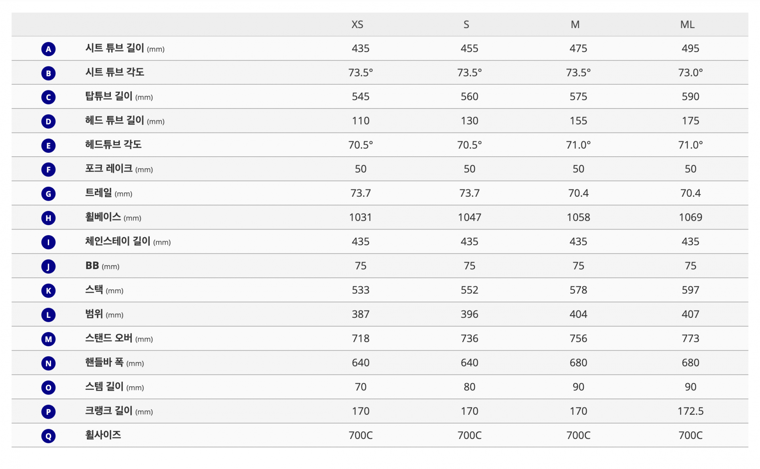Click the P badge for 크랭크 길이
The image size is (760, 469).
pyautogui.click(x=48, y=412)
